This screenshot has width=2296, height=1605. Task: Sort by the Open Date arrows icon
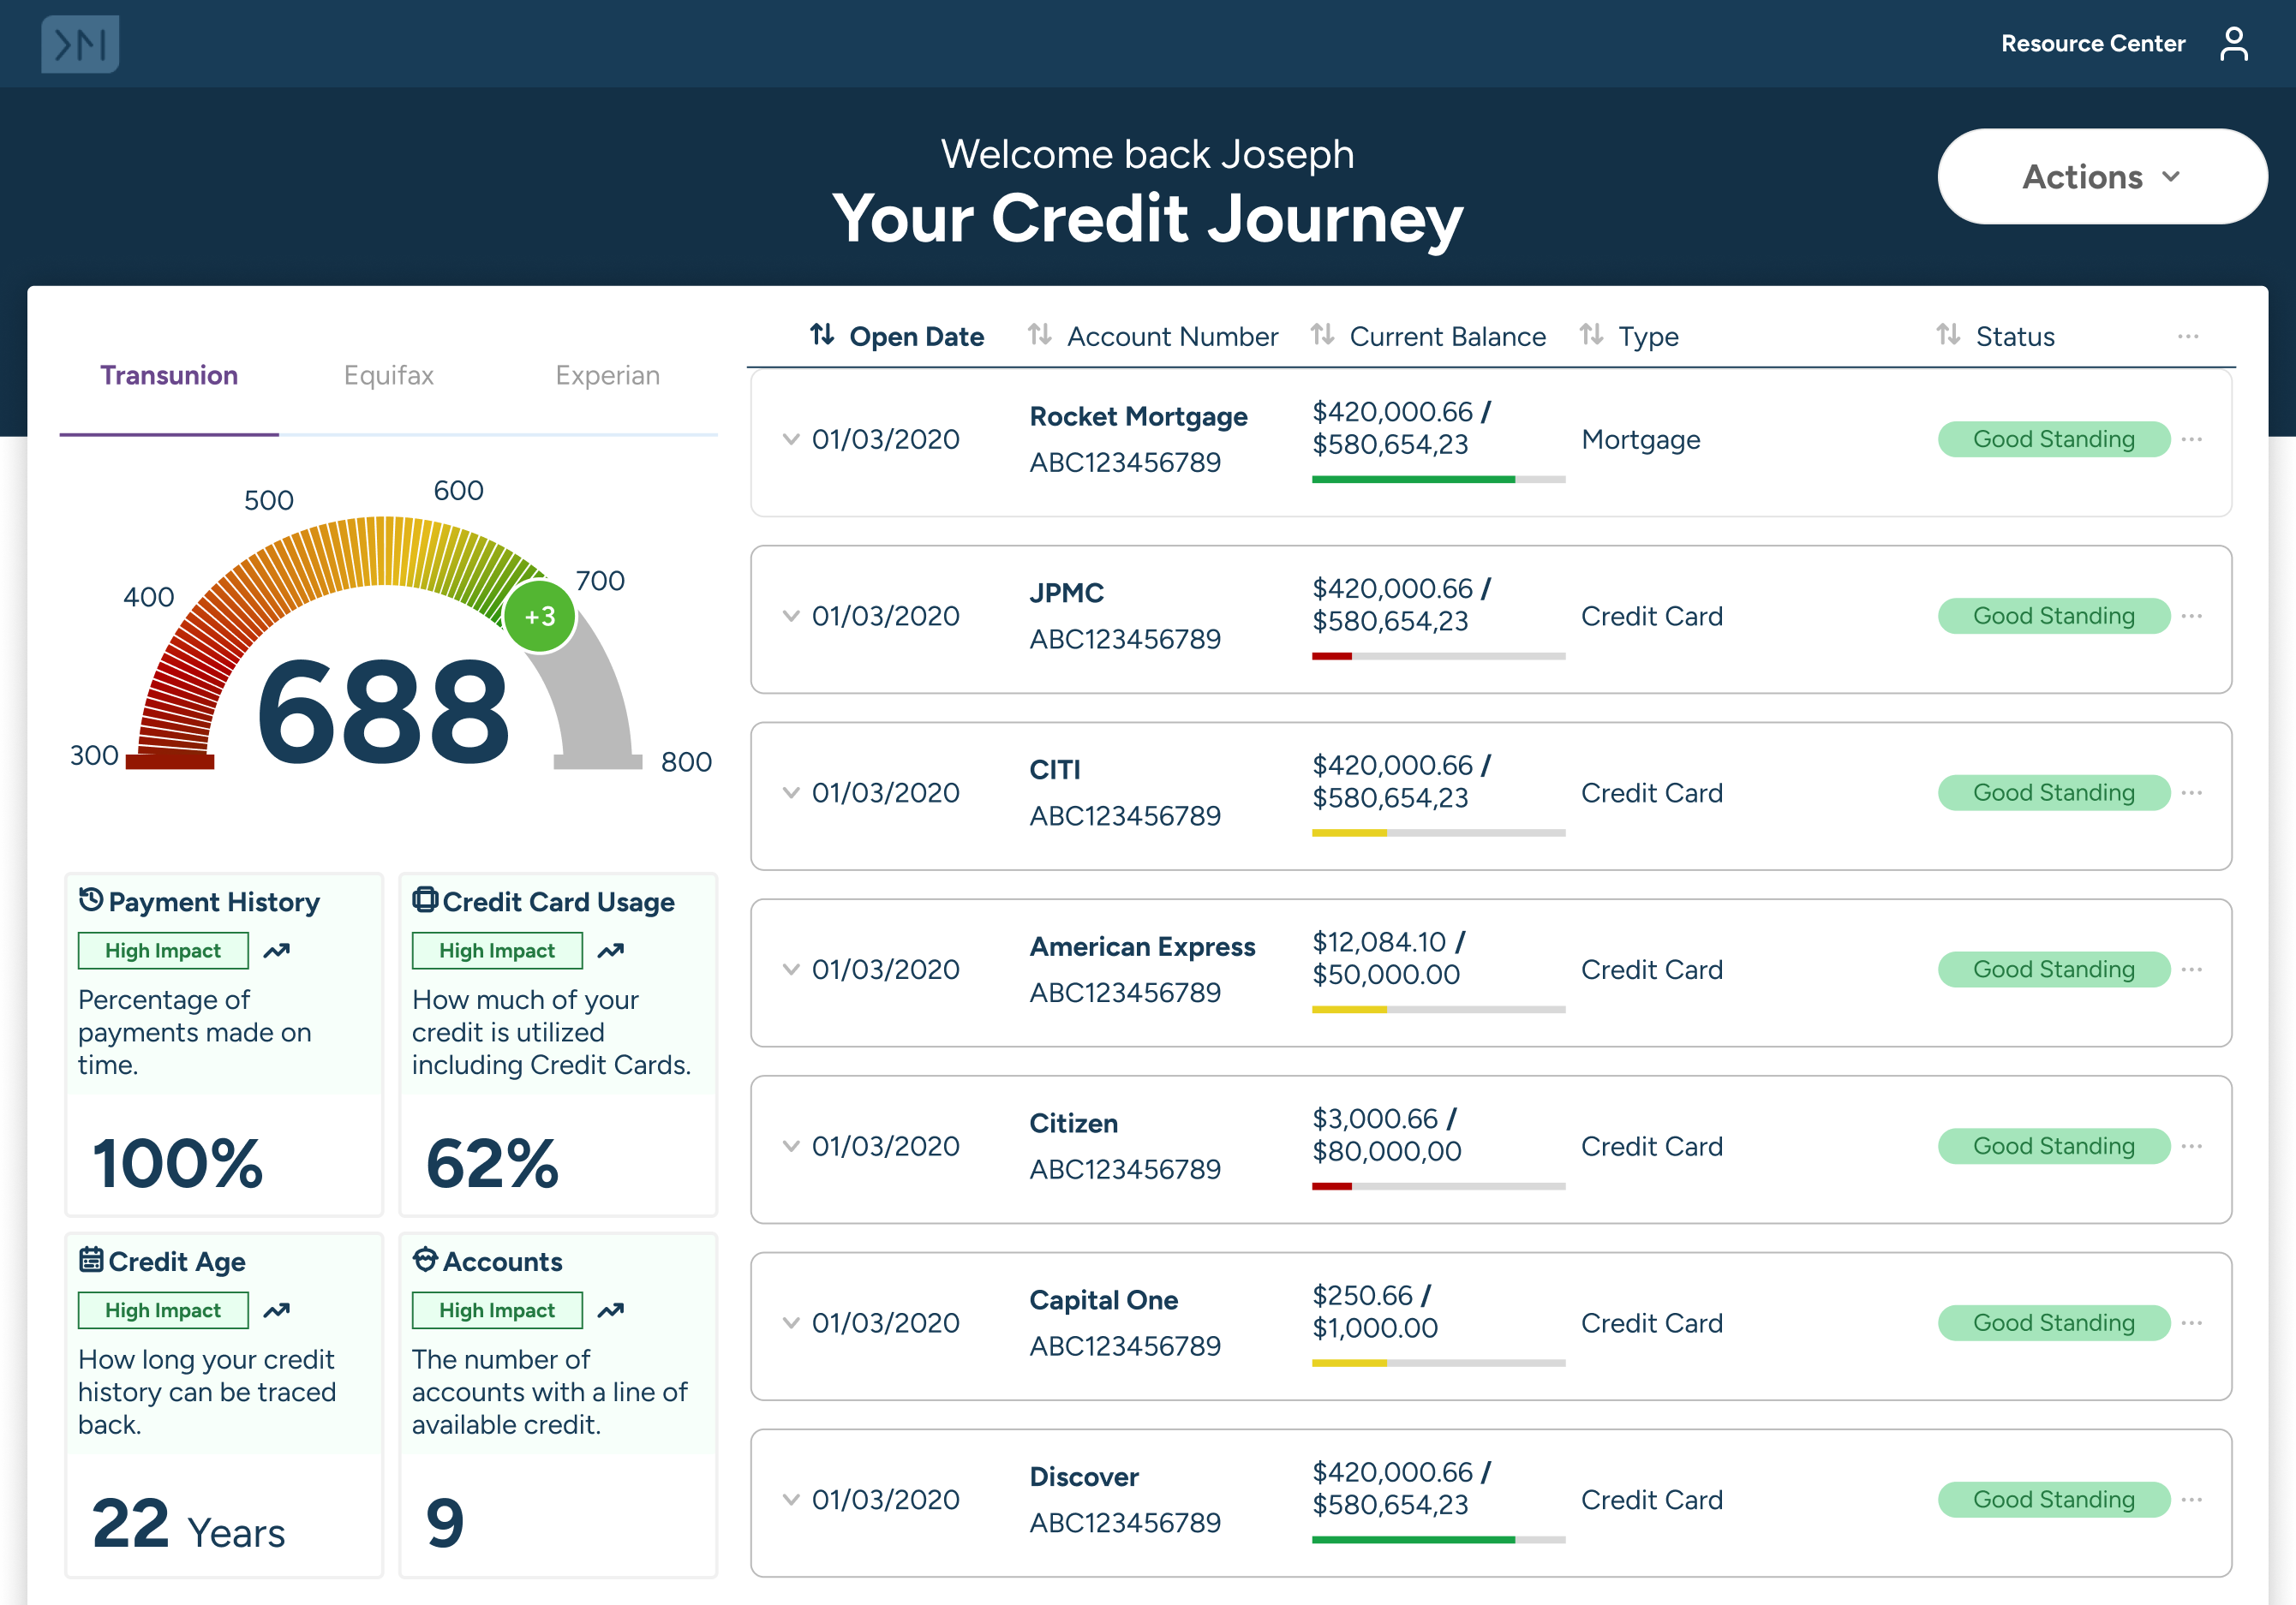pyautogui.click(x=822, y=334)
